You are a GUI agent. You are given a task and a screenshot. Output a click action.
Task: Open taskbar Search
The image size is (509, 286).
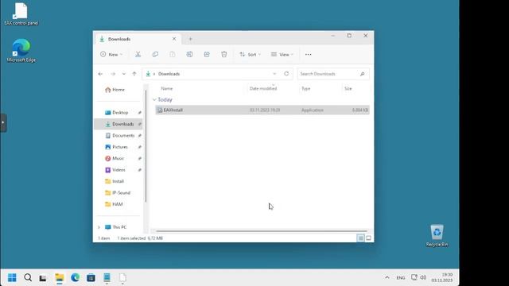pyautogui.click(x=28, y=277)
